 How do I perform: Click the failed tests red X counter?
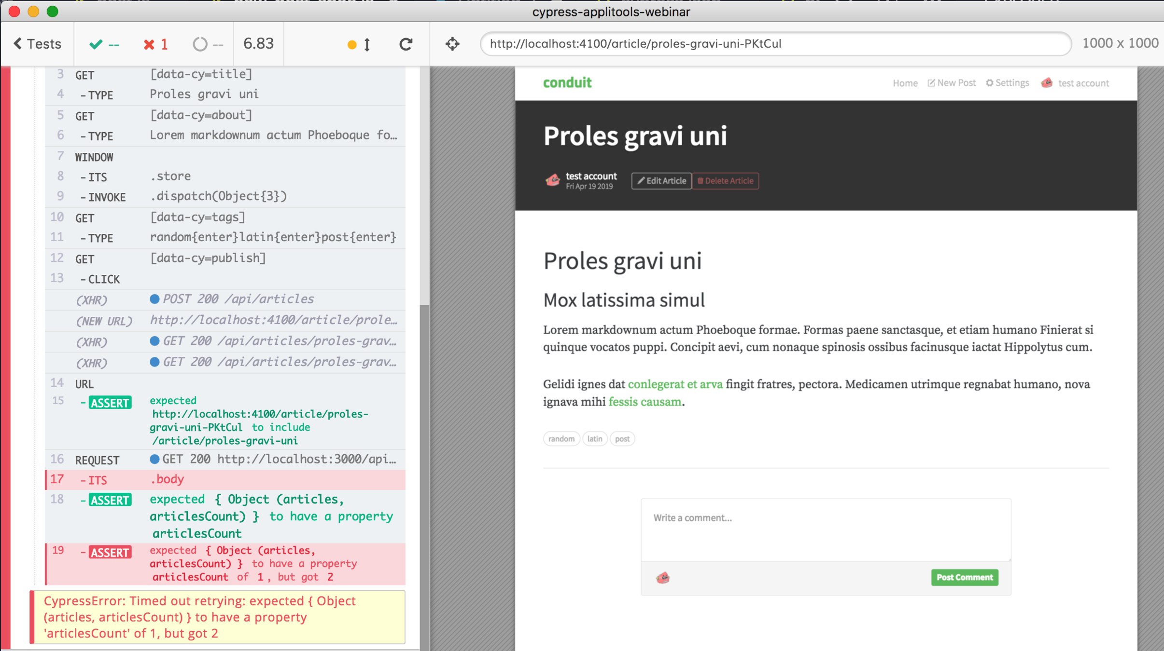(x=155, y=44)
